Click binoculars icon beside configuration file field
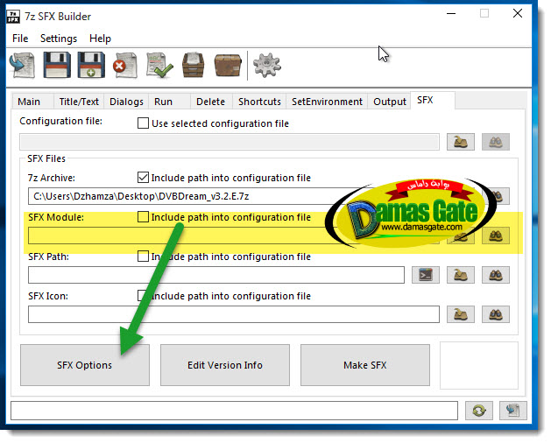This screenshot has width=551, height=443. 496,142
